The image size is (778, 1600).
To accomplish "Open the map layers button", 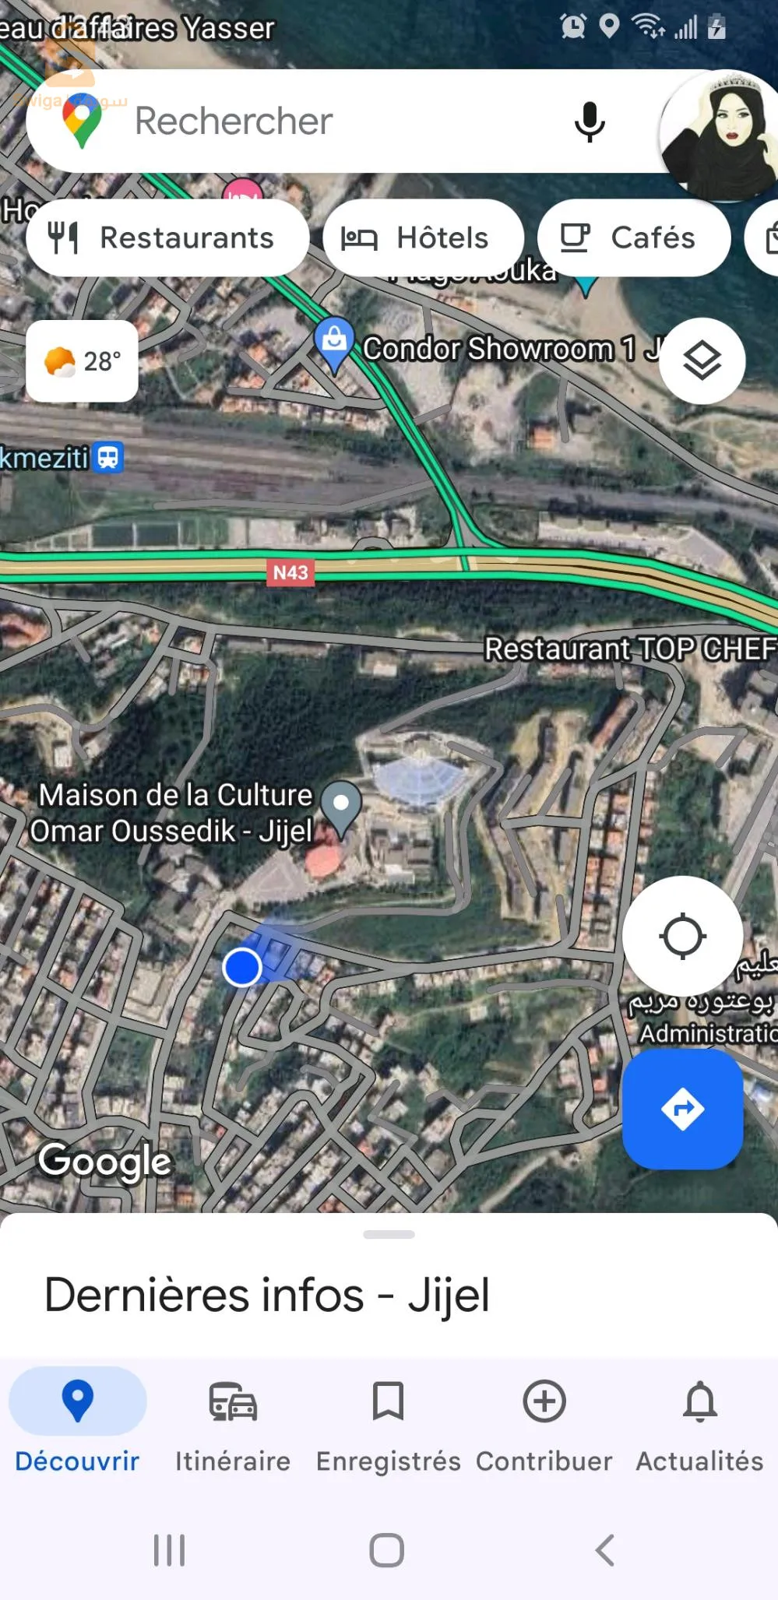I will pyautogui.click(x=702, y=360).
